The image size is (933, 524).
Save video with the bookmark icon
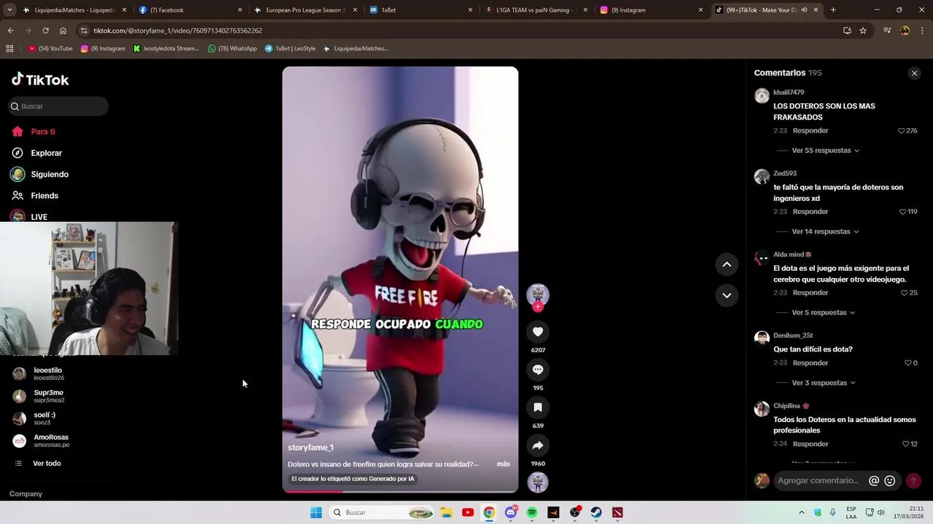click(x=538, y=408)
